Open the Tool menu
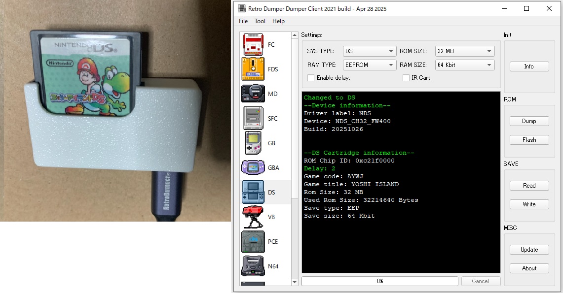563x293 pixels. [260, 21]
